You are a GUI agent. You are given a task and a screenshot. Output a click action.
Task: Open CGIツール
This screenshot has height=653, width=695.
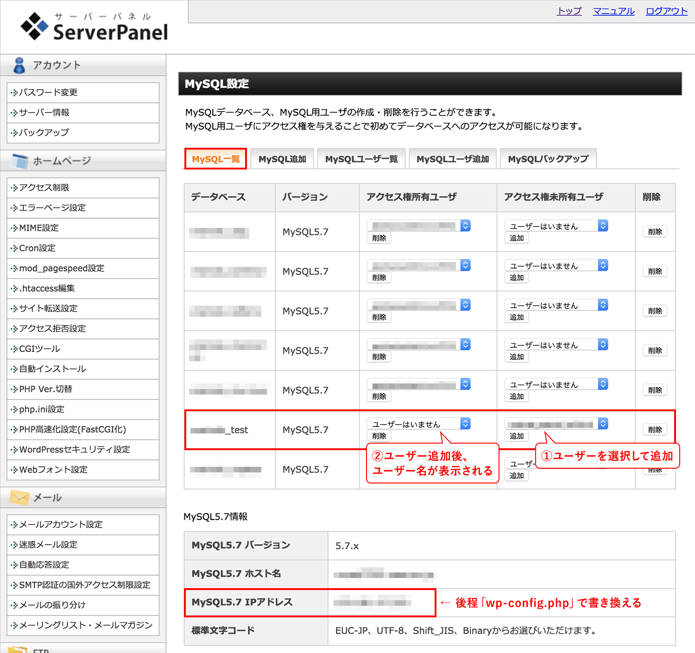[83, 349]
